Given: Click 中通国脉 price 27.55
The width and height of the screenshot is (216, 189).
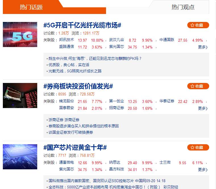Looking at the screenshot, I should tap(183, 40).
